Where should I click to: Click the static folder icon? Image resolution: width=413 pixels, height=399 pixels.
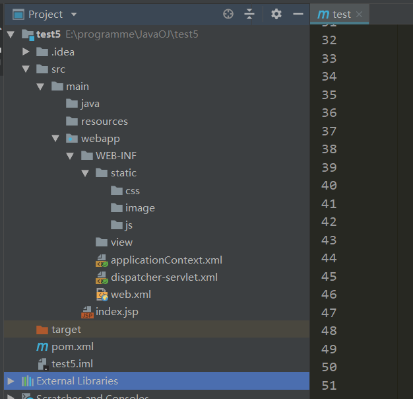click(102, 172)
